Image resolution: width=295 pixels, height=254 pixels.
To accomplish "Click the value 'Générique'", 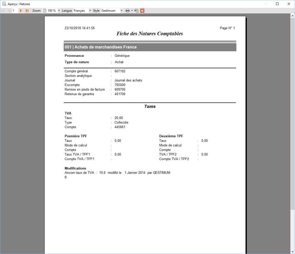I will point(122,56).
